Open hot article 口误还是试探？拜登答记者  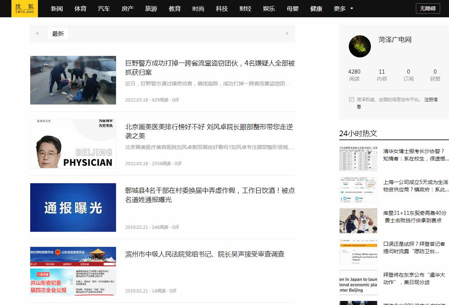point(414,248)
